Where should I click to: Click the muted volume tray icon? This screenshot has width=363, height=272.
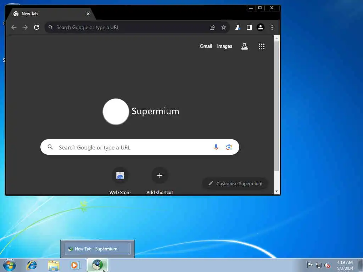click(327, 265)
